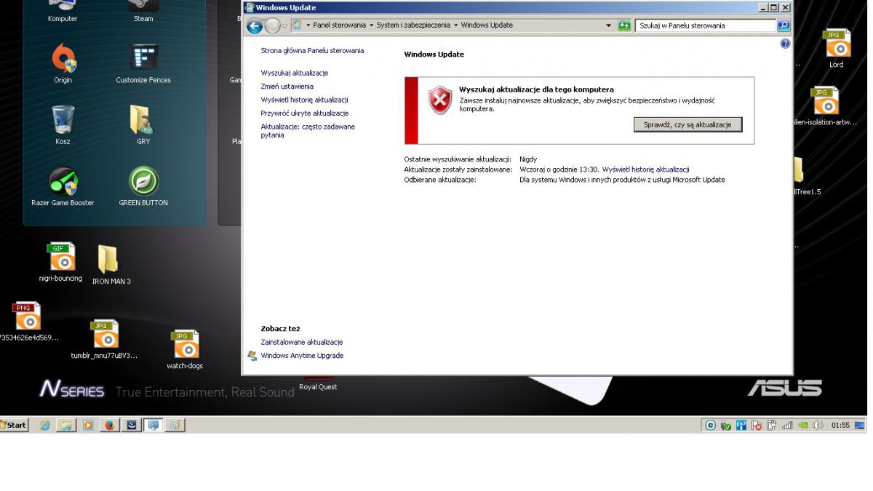Click the green refresh button in address bar

tap(624, 25)
